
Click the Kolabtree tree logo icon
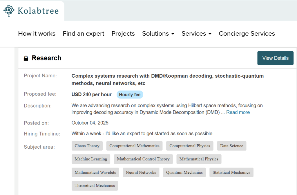point(9,11)
